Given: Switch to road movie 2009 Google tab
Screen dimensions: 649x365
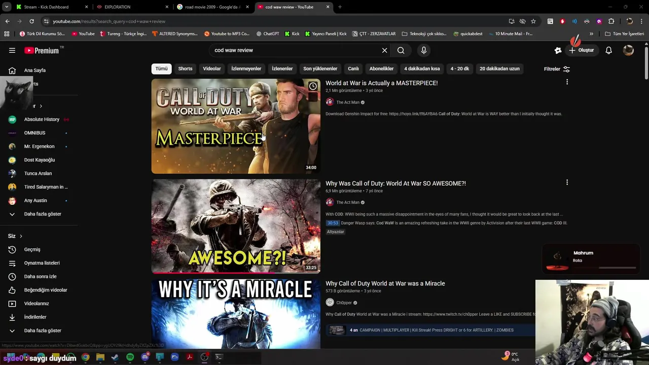Looking at the screenshot, I should (212, 7).
